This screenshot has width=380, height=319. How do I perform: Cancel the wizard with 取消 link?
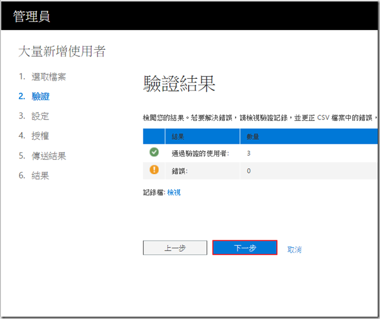point(295,249)
